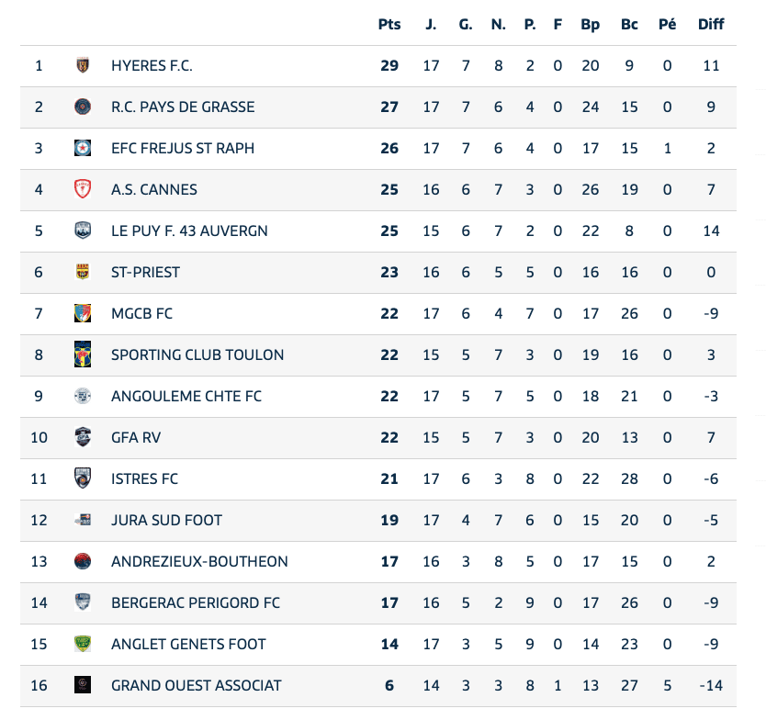Select the Angouleme Chte FC team name

186,396
